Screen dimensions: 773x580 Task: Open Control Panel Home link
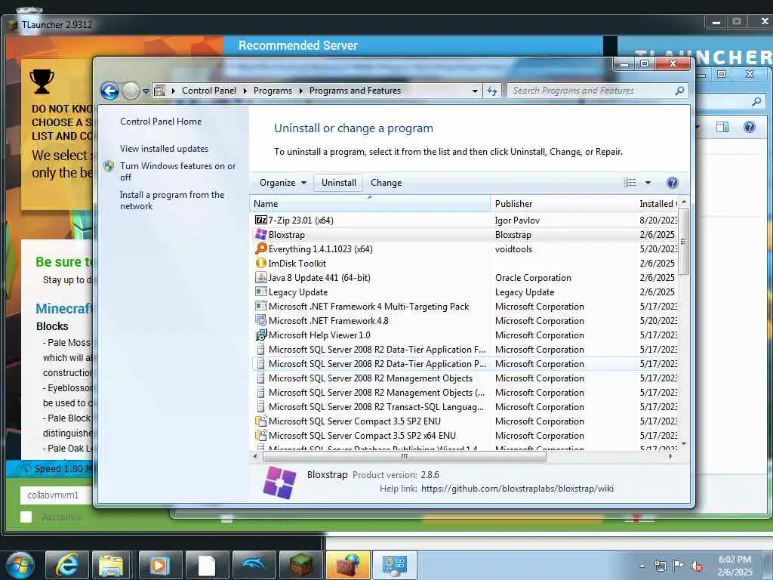[x=161, y=122]
